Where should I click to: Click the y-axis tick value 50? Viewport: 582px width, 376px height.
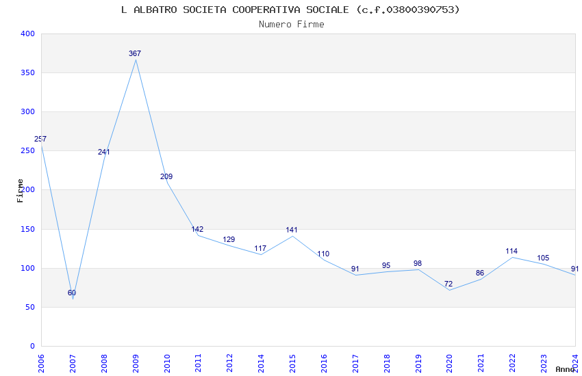pos(30,307)
